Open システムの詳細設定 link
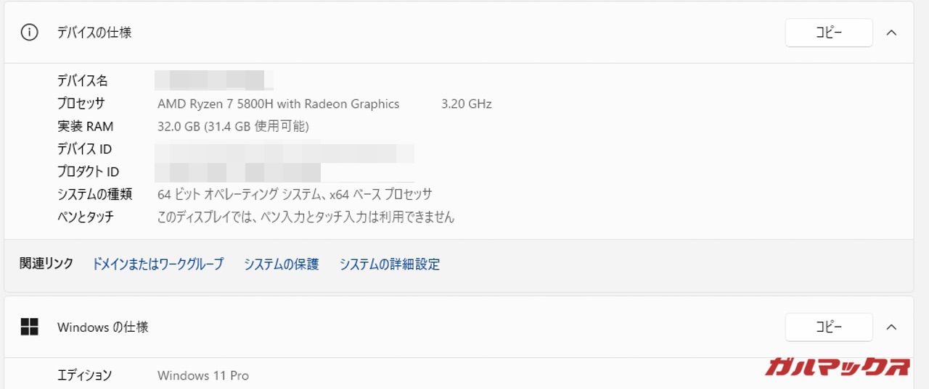Screen dimensions: 929x389 click(x=389, y=264)
